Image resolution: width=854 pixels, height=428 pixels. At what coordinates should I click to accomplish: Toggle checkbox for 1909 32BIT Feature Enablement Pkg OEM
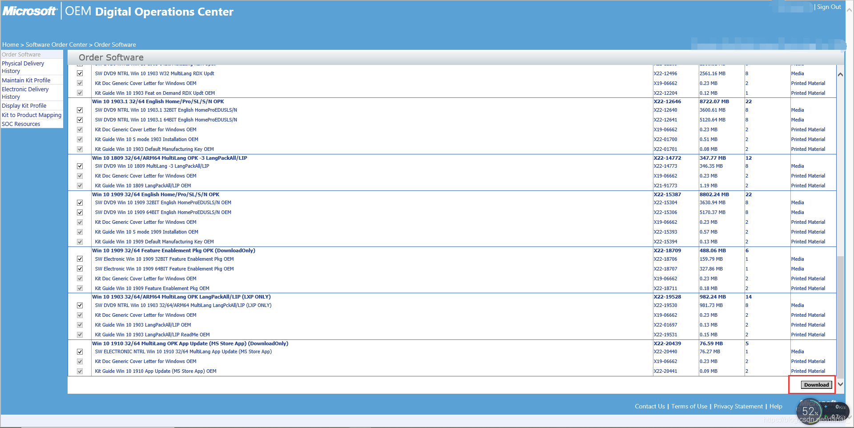coord(80,259)
